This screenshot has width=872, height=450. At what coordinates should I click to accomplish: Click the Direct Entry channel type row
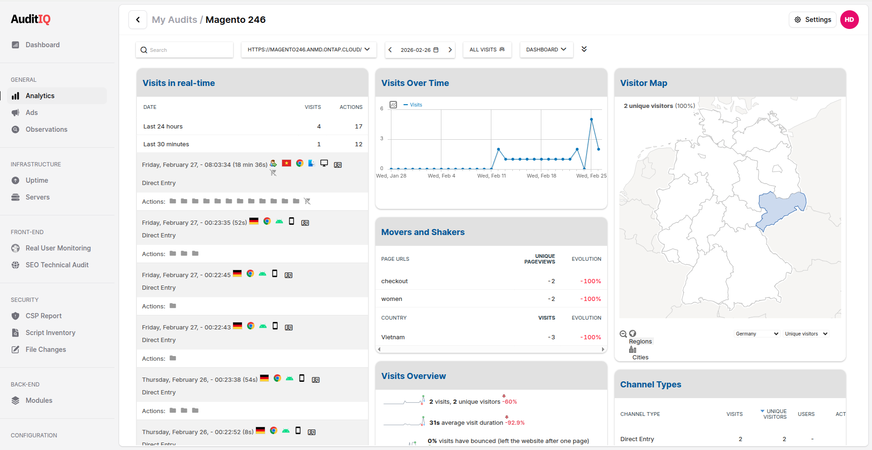(730, 439)
